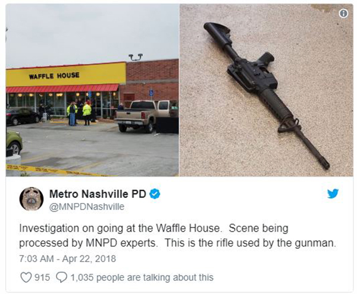Click the tweet text about the investigation
The width and height of the screenshot is (357, 294).
pyautogui.click(x=177, y=236)
